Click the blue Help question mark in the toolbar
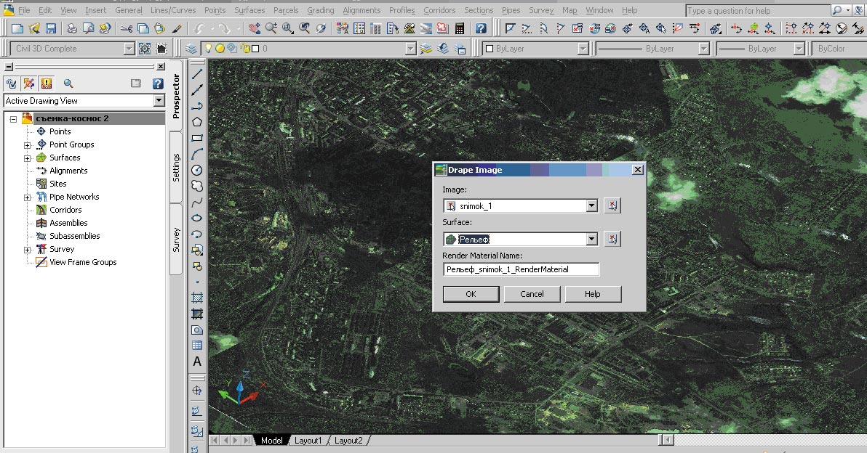The height and width of the screenshot is (453, 867). pyautogui.click(x=481, y=28)
